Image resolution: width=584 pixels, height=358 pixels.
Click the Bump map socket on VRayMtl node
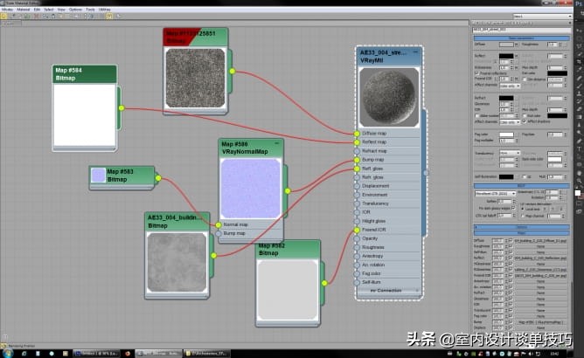tap(358, 160)
